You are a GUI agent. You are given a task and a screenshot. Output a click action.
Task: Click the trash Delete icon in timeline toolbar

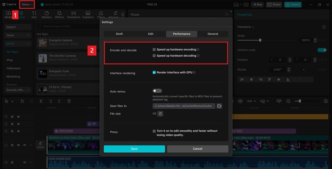69,101
